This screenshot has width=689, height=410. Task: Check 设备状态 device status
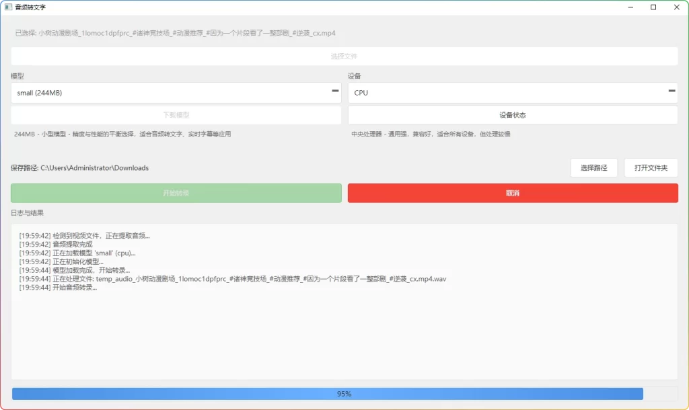511,114
